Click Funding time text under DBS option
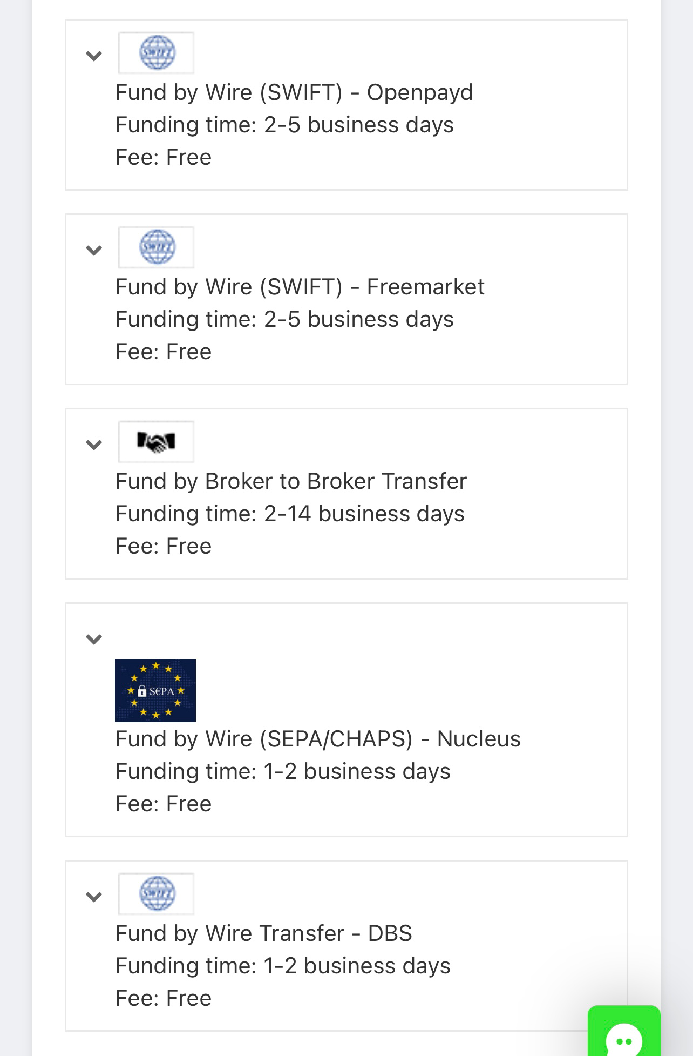Screen dimensions: 693x1056 pos(283,966)
